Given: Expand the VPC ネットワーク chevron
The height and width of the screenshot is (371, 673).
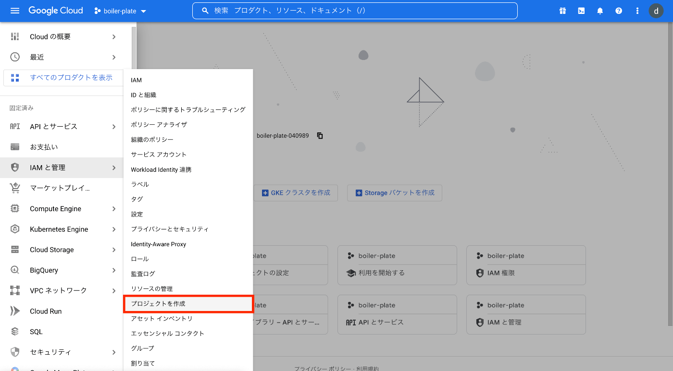Looking at the screenshot, I should point(114,290).
